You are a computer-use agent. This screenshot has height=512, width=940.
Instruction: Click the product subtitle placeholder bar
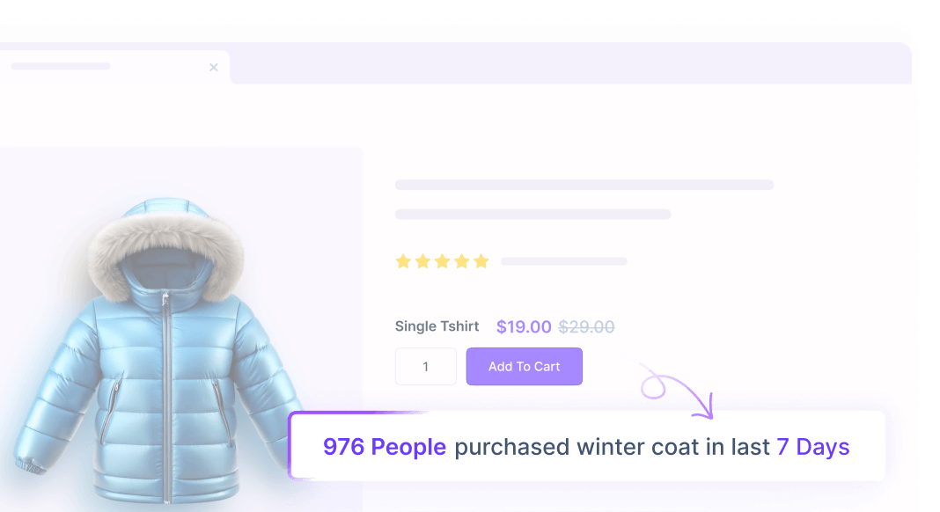click(x=533, y=214)
